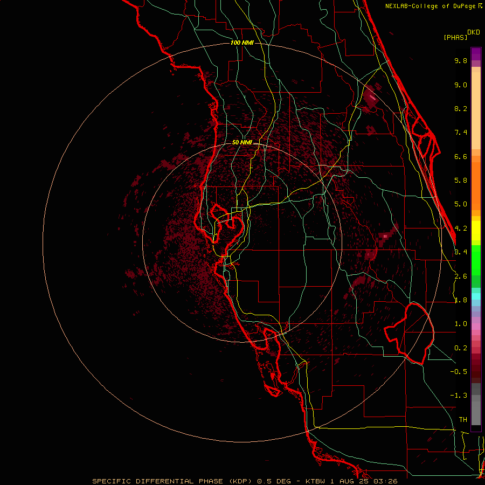Click the "TH" threshold label on scale
This screenshot has width=485, height=485.
[463, 420]
